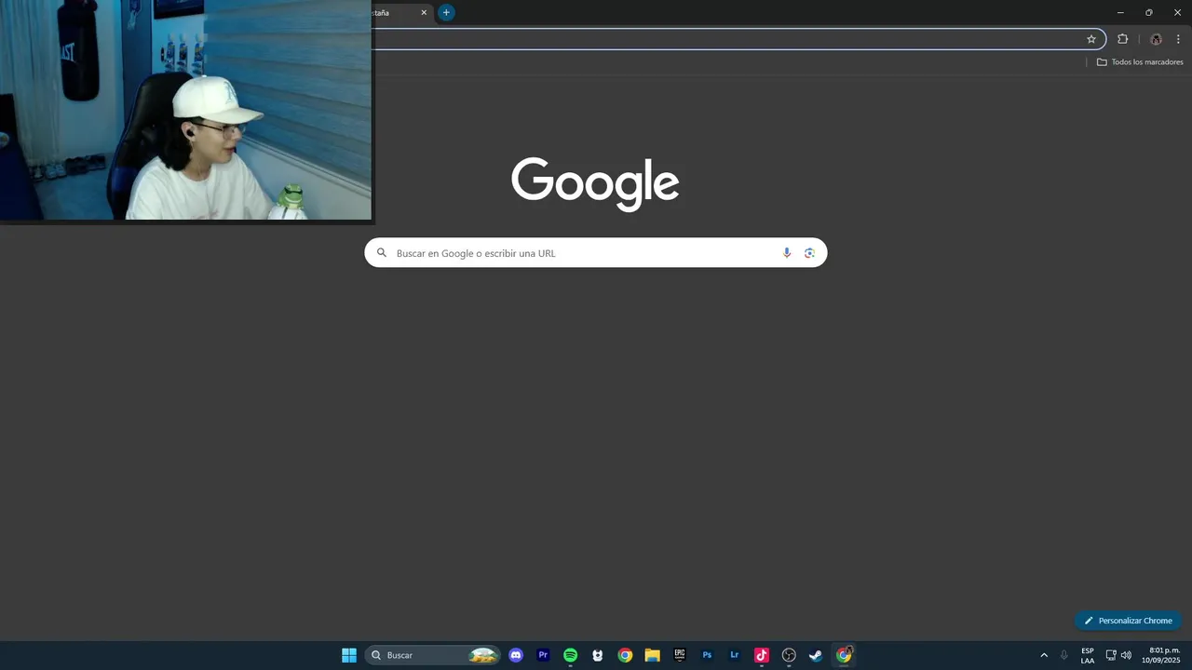Open the volume speaker icon in the tray
This screenshot has width=1192, height=670.
tap(1126, 655)
